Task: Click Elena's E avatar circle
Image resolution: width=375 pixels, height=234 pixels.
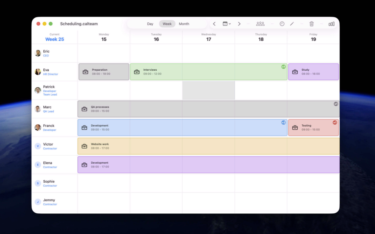Action: tap(38, 165)
